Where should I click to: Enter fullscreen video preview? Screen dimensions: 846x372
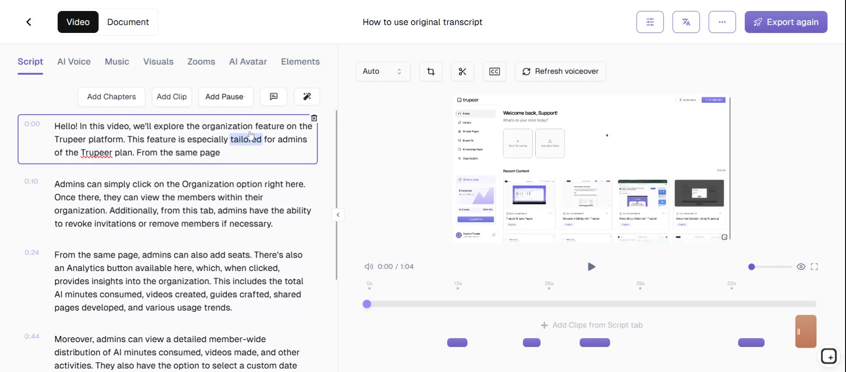coord(814,266)
